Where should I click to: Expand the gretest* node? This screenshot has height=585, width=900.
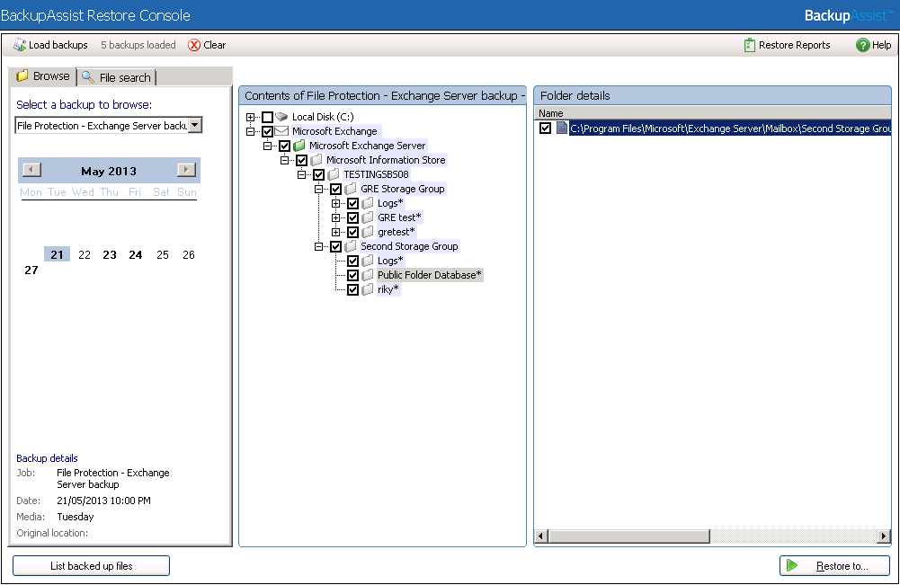click(x=335, y=232)
